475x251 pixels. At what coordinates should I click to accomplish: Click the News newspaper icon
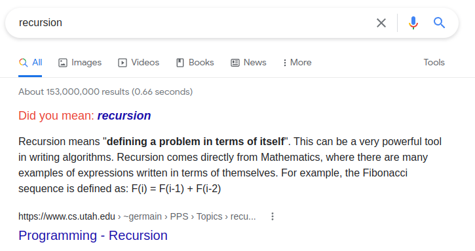tap(235, 63)
